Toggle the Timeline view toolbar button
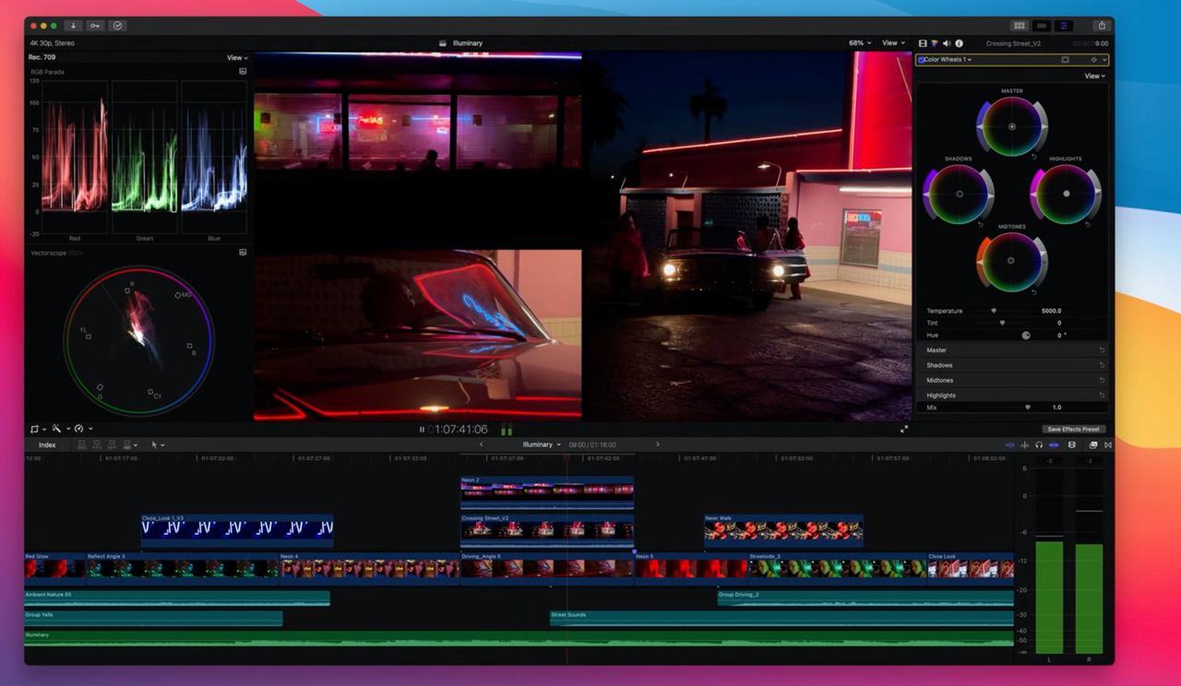 tap(1042, 26)
